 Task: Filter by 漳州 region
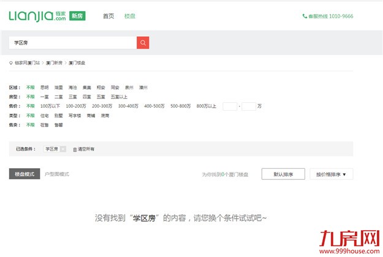coord(143,88)
